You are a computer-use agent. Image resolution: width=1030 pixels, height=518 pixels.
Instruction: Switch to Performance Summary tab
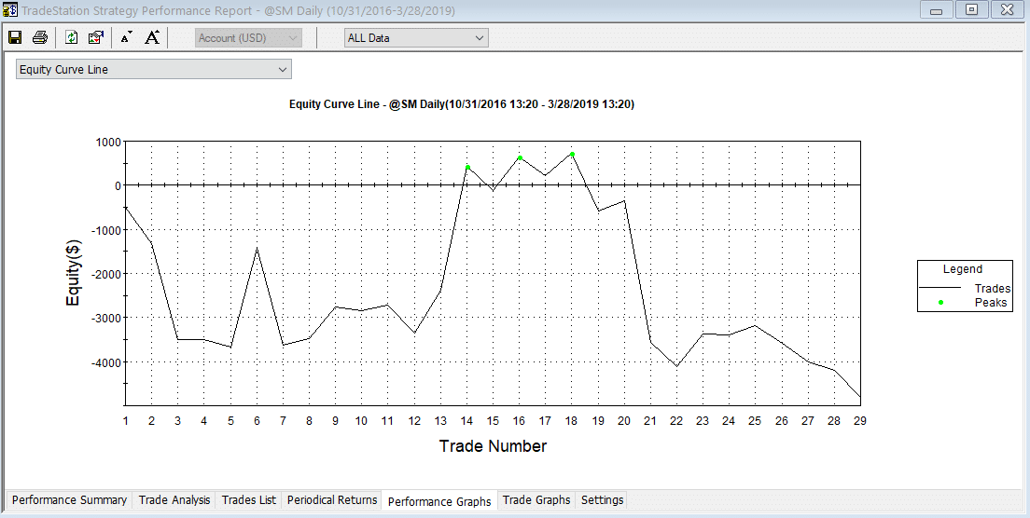coord(69,500)
